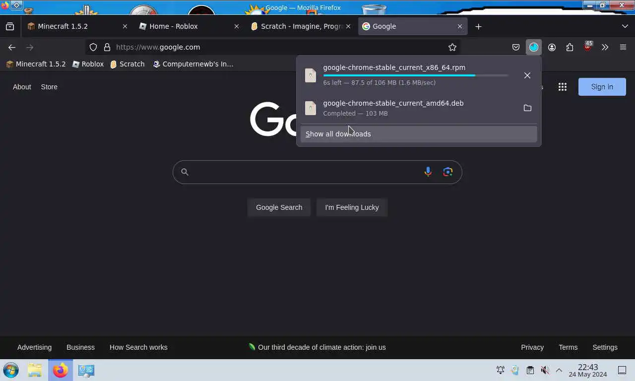Viewport: 635px width, 381px height.
Task: Open Roblox bookmark in bookmarks toolbar
Action: (88, 64)
